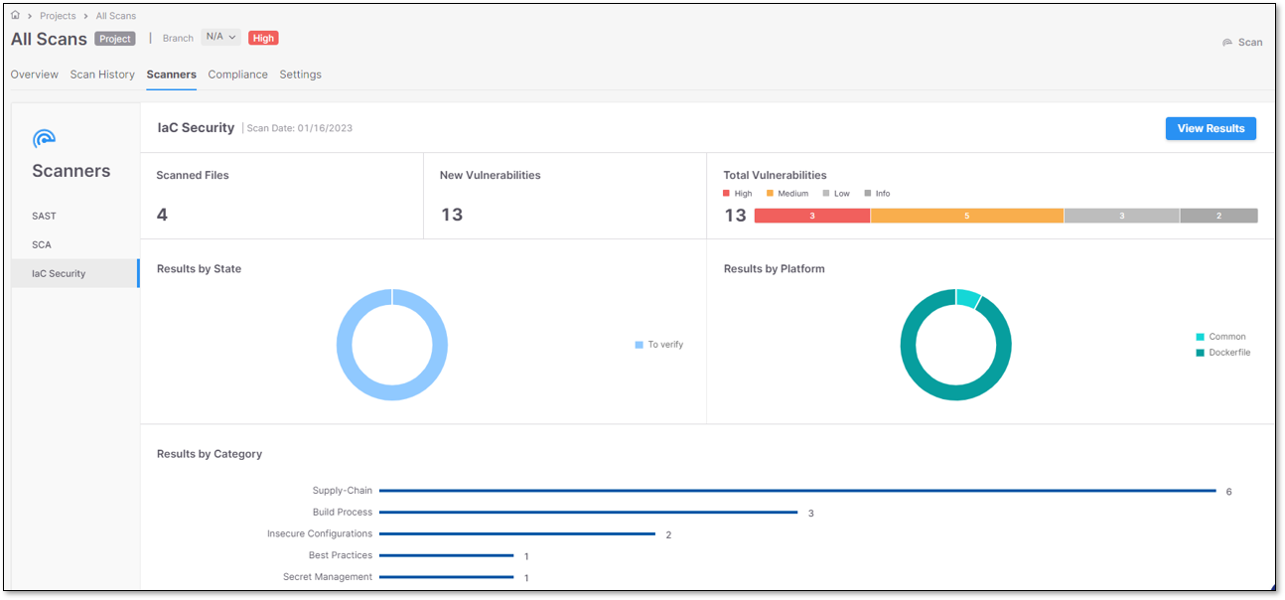Click the View Results button

(1211, 128)
